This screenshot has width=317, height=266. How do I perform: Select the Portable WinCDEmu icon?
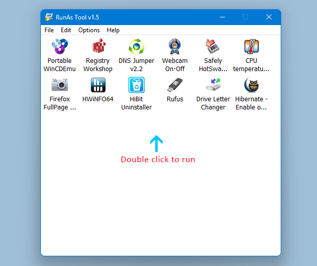click(x=59, y=47)
